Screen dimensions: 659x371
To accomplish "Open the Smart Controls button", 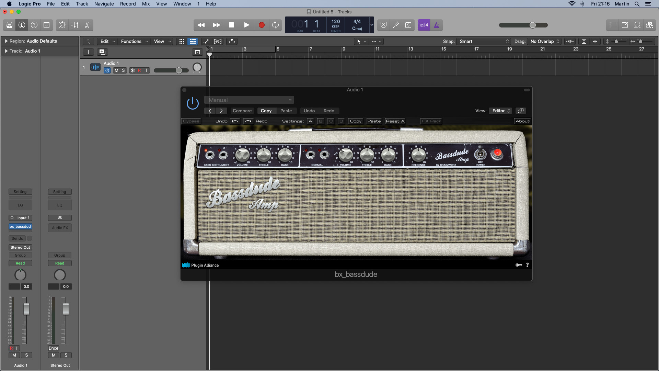I will coord(62,25).
